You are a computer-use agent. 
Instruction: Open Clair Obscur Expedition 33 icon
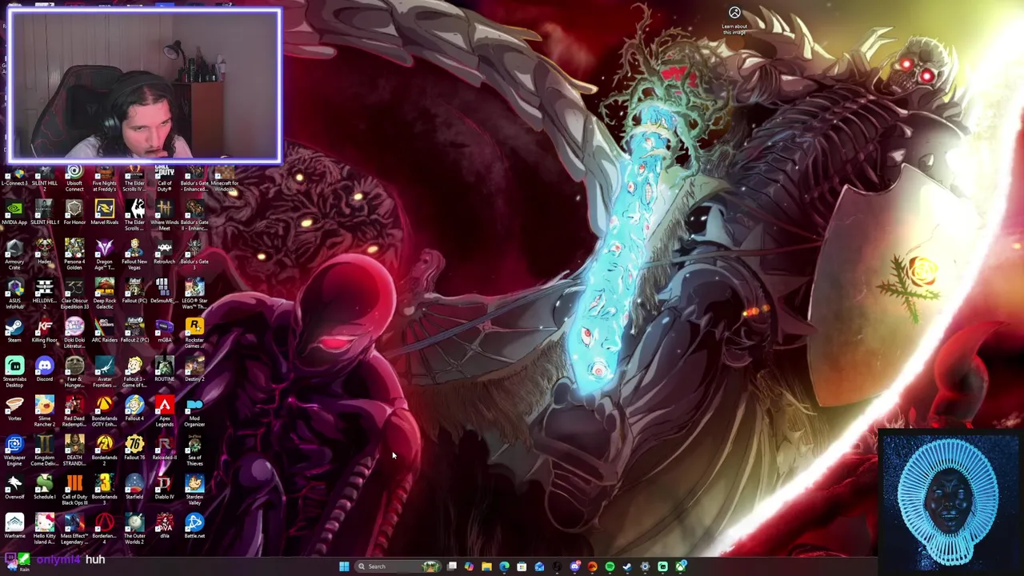[74, 294]
